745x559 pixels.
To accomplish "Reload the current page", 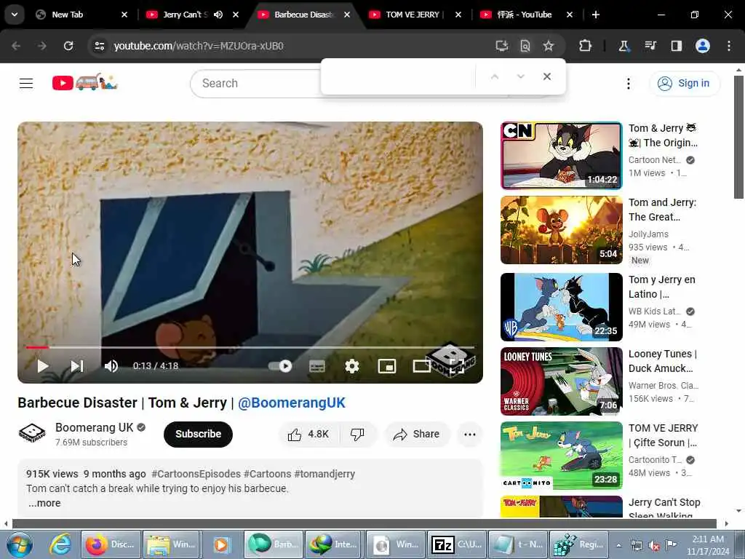I will coord(68,46).
